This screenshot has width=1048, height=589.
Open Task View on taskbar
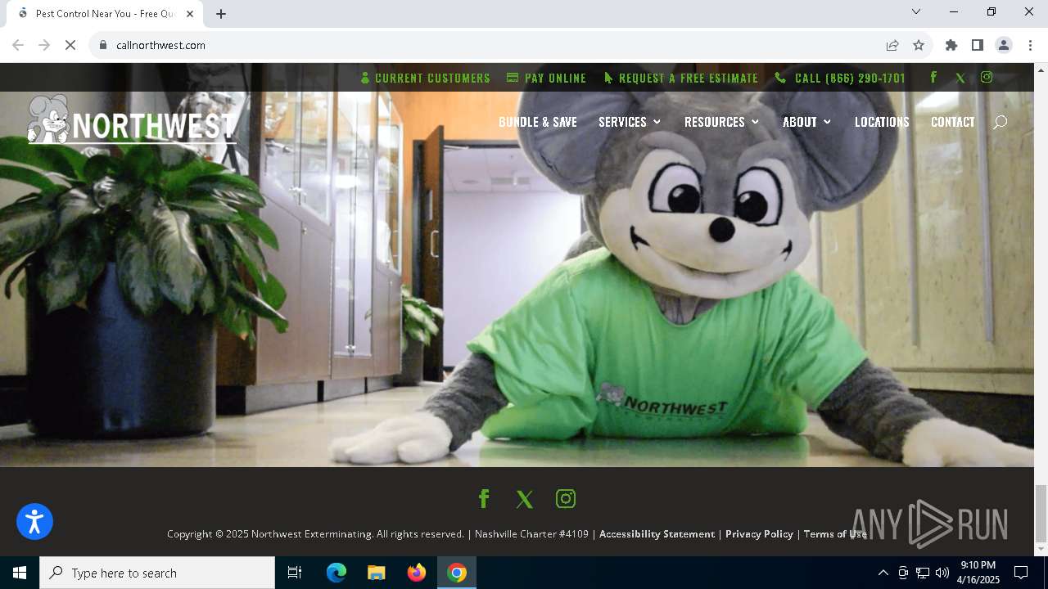click(x=295, y=573)
